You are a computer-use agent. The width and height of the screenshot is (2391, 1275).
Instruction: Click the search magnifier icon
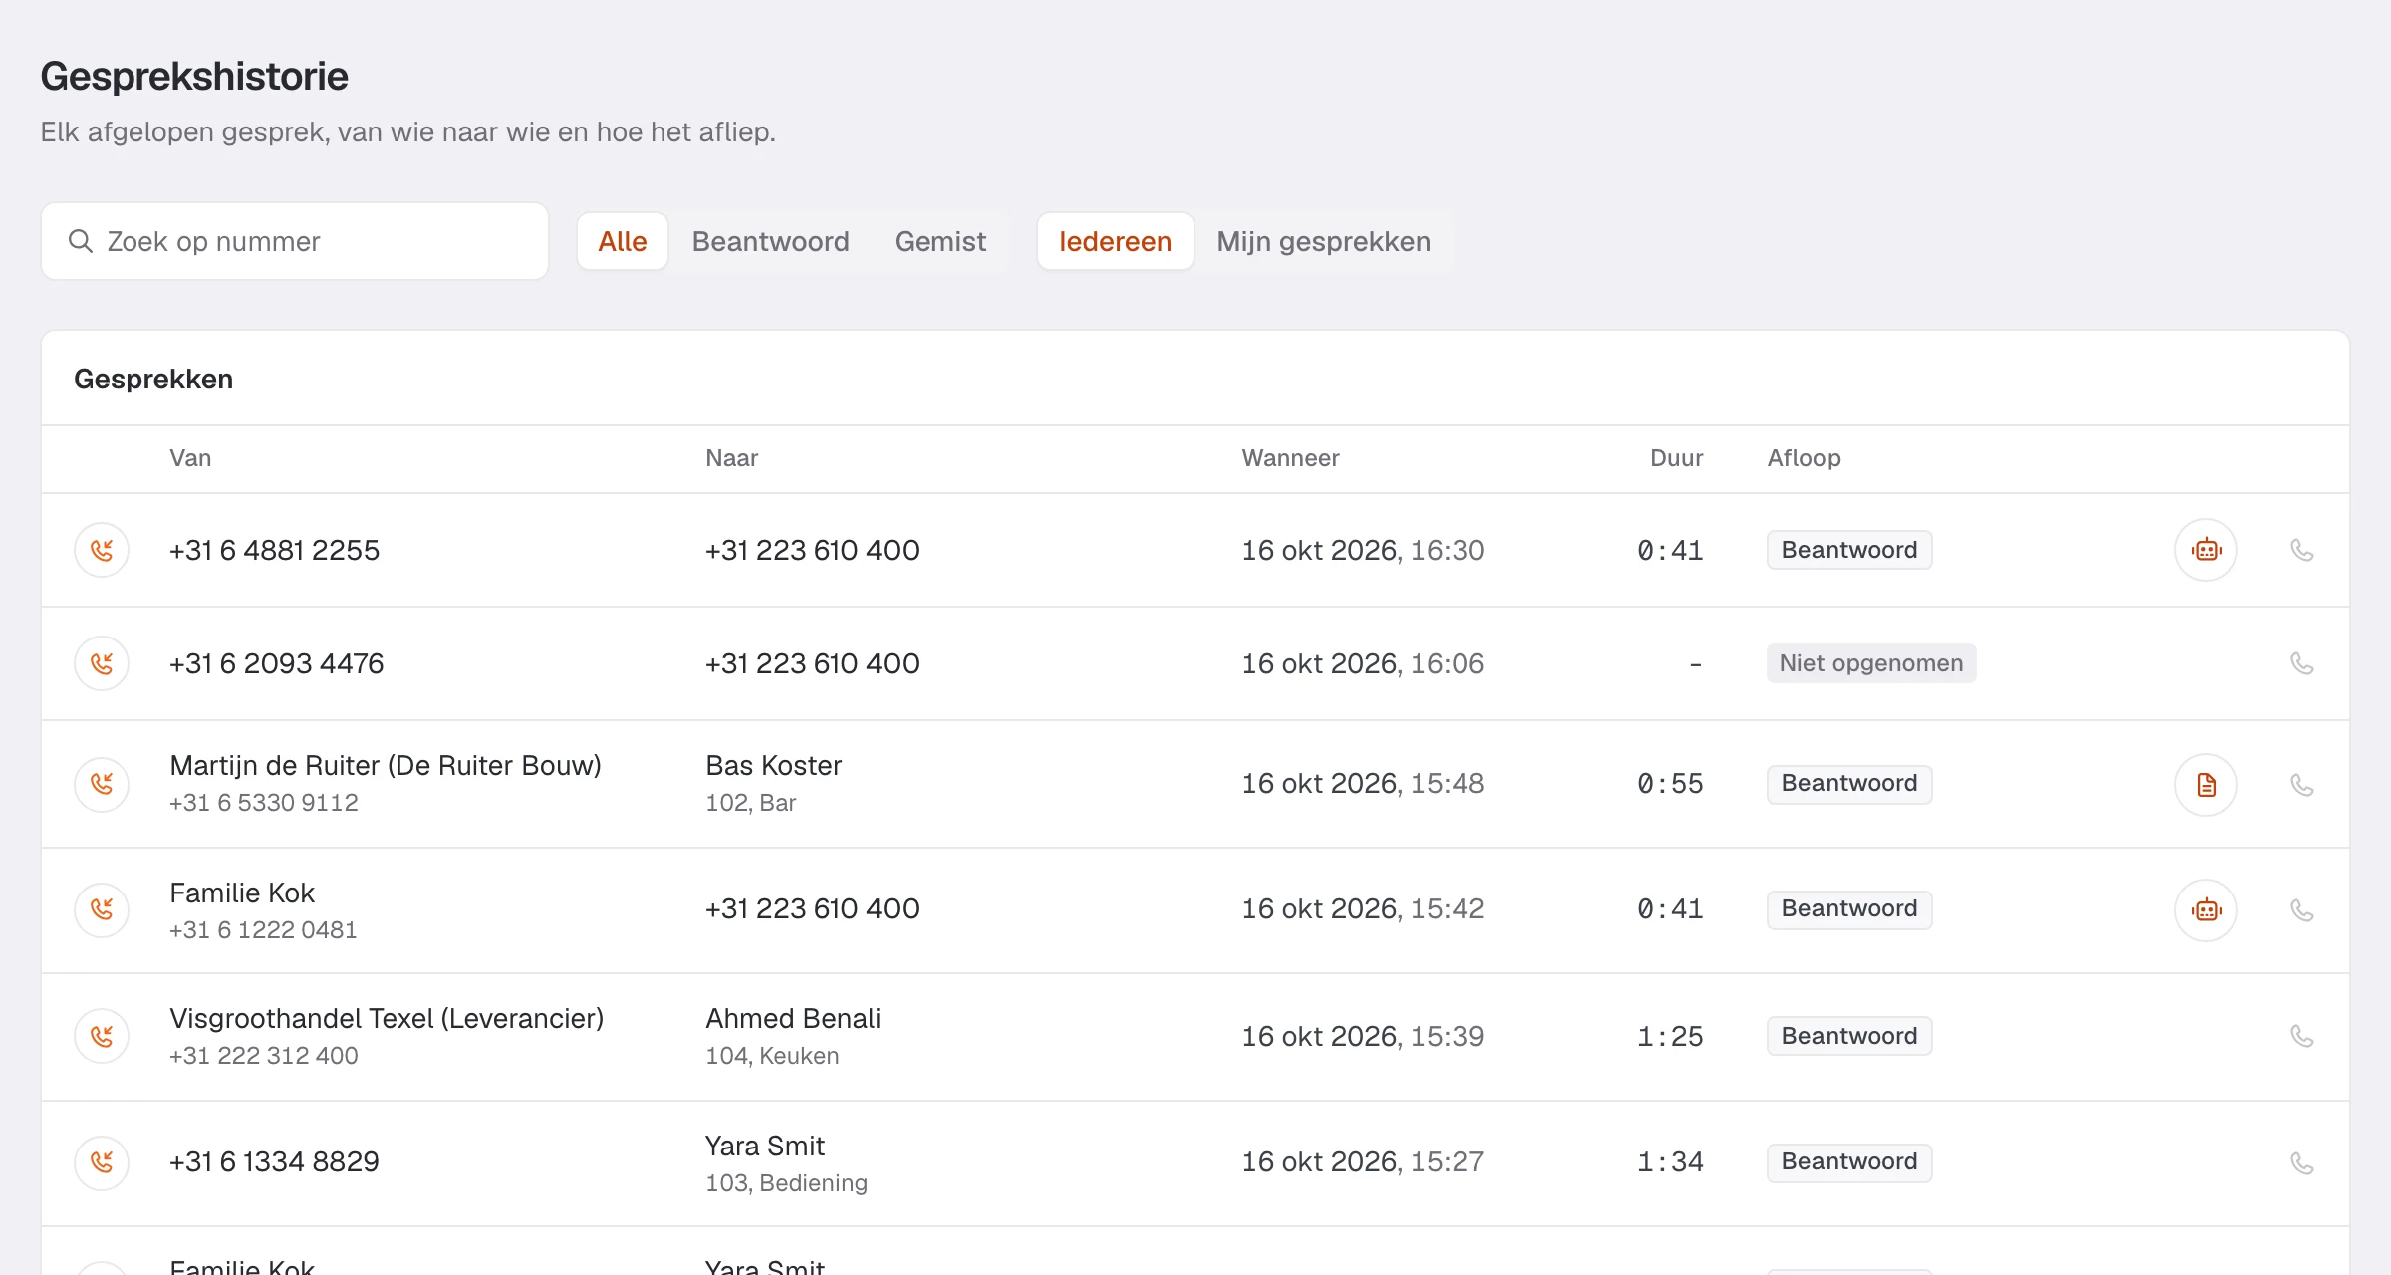(80, 241)
